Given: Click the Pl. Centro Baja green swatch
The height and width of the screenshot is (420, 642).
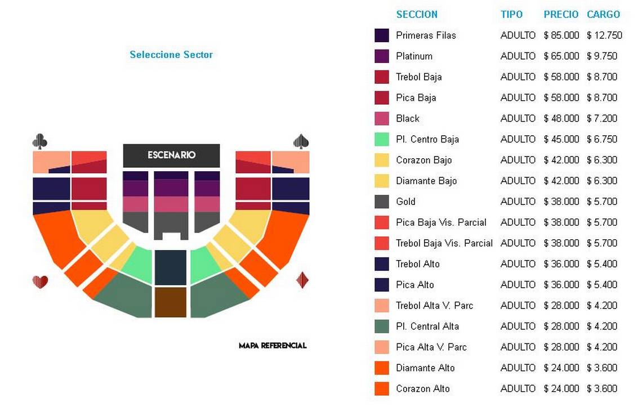Looking at the screenshot, I should 382,139.
